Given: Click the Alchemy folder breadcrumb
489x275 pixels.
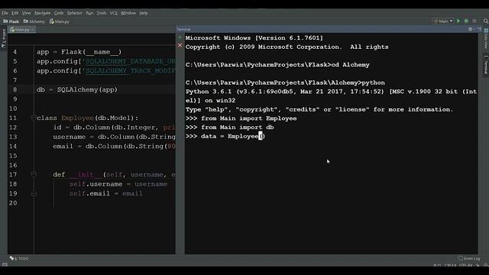Looking at the screenshot, I should tap(34, 21).
